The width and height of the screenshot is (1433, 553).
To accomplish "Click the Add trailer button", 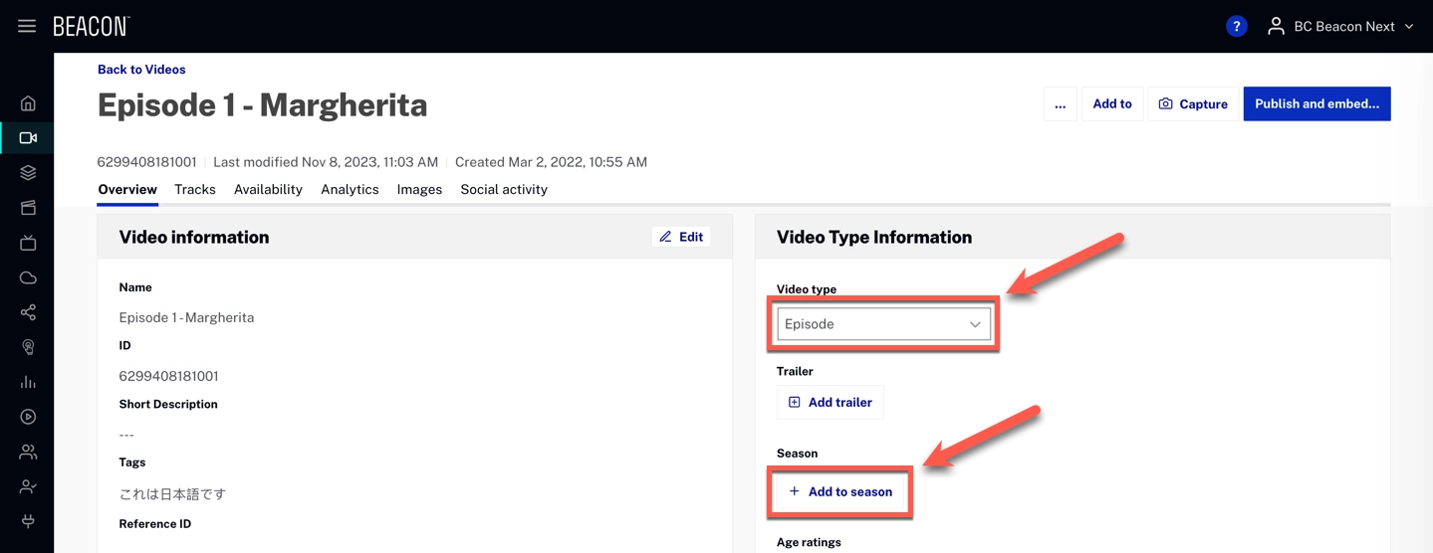I will tap(830, 402).
